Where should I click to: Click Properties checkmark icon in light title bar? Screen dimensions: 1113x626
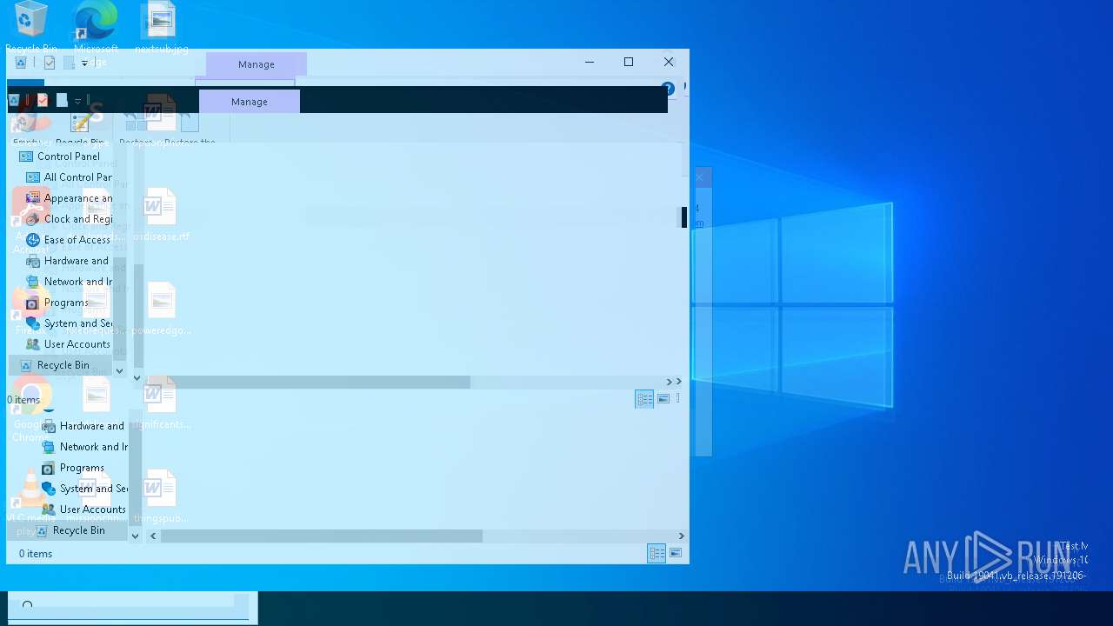(x=50, y=63)
